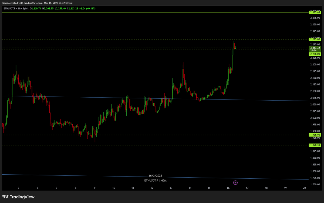Click date 12 on the time axis
The image size is (324, 203).
coord(152,188)
